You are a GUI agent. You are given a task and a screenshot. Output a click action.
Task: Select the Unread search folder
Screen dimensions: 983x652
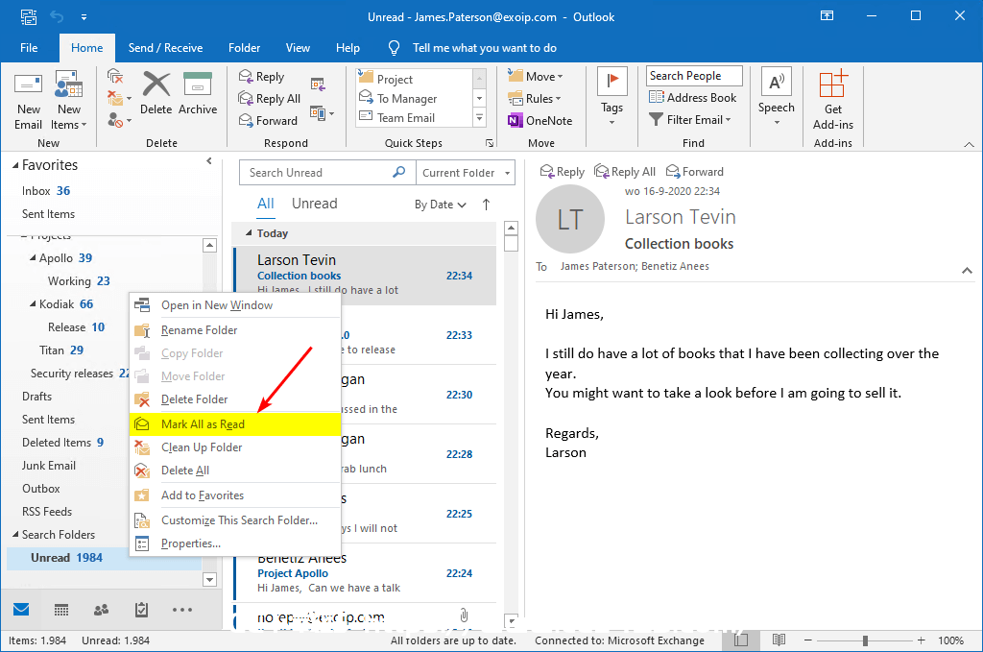pos(66,557)
